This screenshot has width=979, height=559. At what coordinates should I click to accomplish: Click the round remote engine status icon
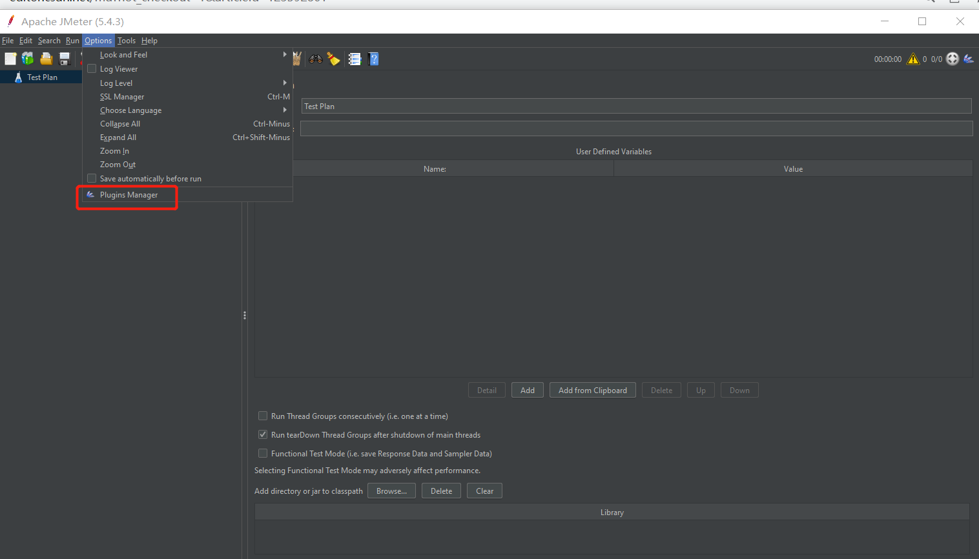953,59
